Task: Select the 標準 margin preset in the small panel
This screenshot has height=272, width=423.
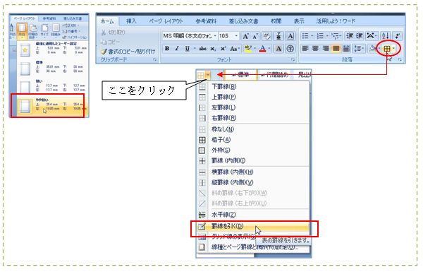Action: (x=52, y=68)
